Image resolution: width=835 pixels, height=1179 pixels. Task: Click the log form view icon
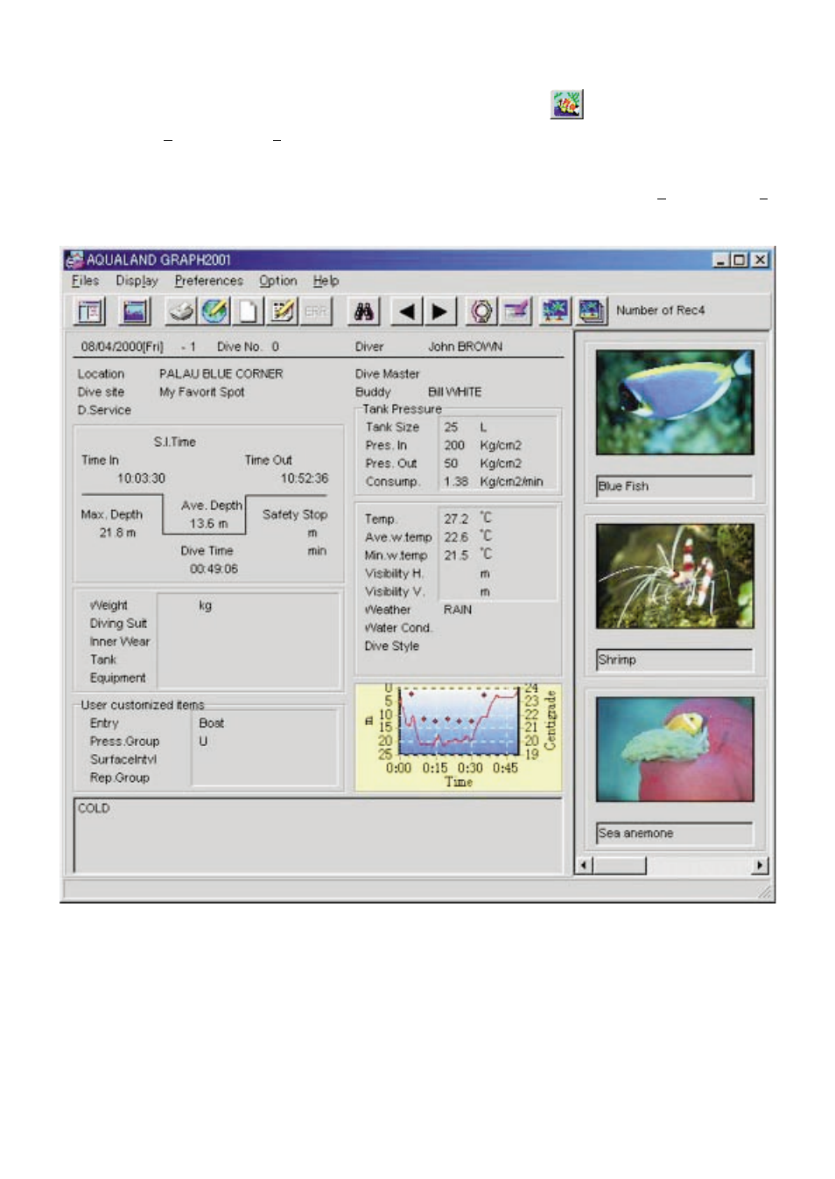[x=89, y=311]
